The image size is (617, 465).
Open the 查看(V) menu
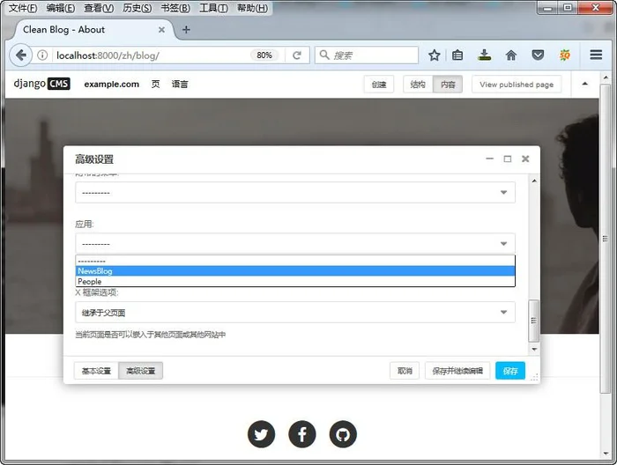(x=99, y=8)
